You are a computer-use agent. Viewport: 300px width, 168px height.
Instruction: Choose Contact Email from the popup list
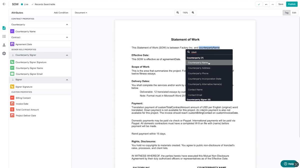pos(195,95)
